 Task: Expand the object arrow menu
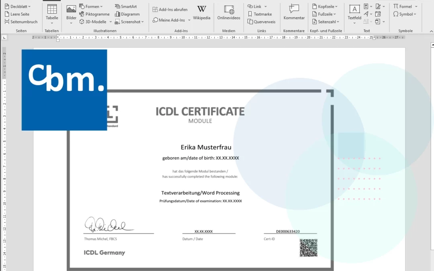pyautogui.click(x=384, y=22)
